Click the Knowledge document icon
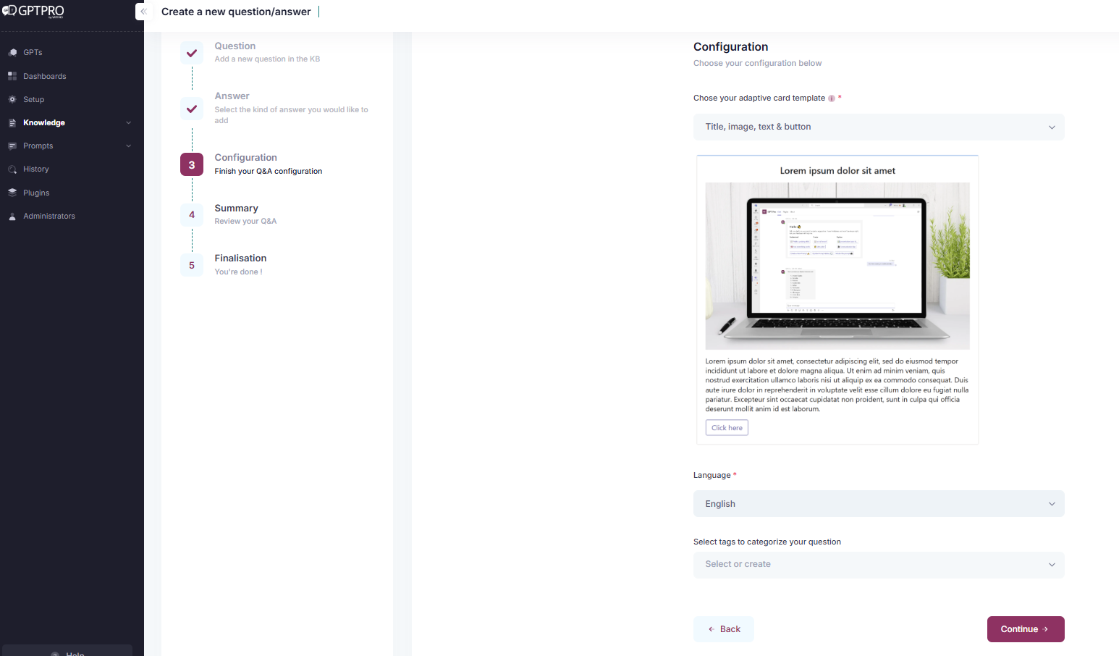 click(12, 122)
